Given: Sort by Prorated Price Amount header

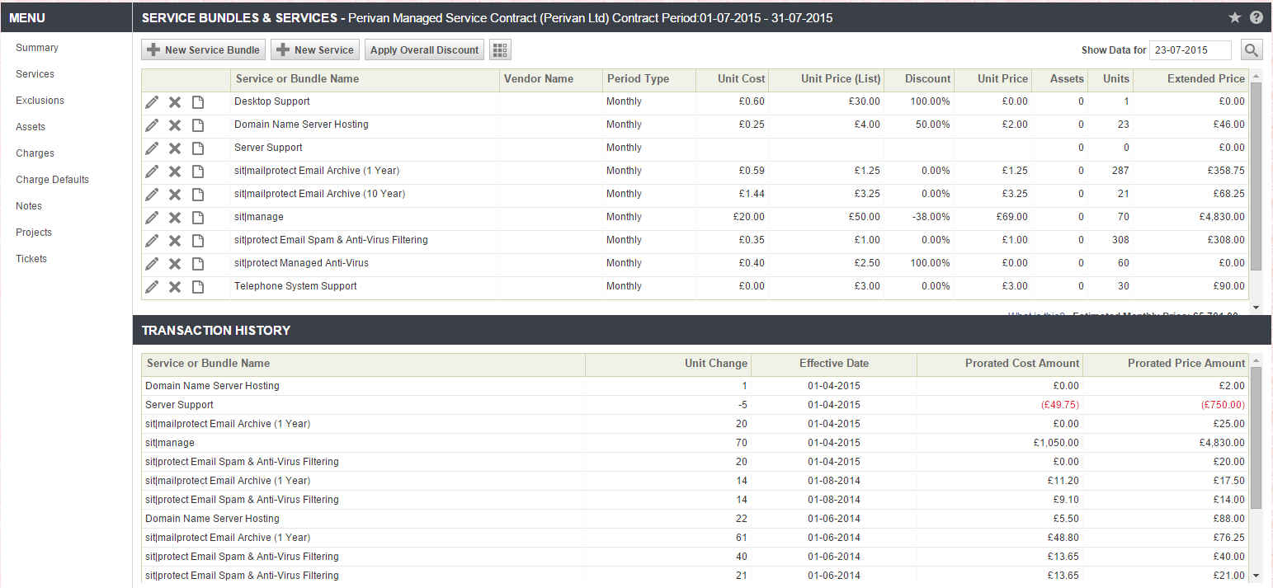Looking at the screenshot, I should click(x=1166, y=365).
